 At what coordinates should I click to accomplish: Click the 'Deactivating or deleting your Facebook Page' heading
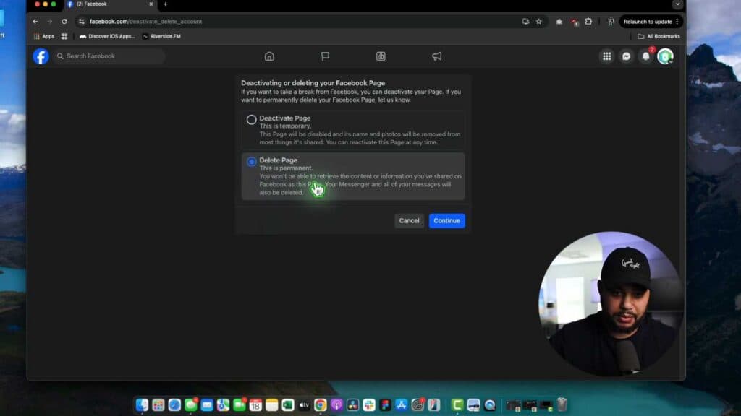point(313,83)
